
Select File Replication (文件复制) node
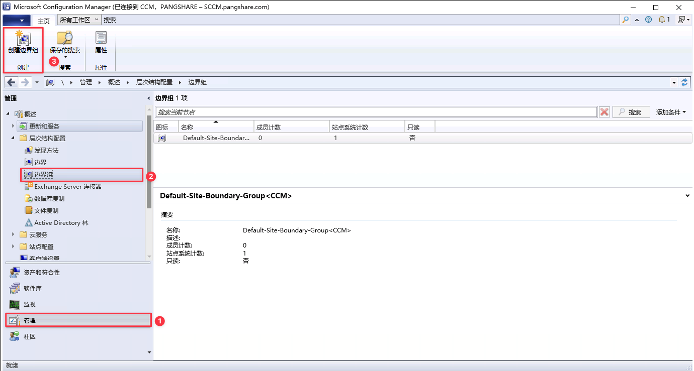pyautogui.click(x=46, y=210)
